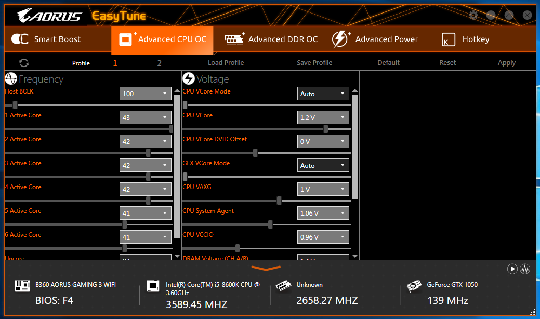Open the Host BCLK dropdown
Viewport: 540px width, 319px height.
point(146,94)
